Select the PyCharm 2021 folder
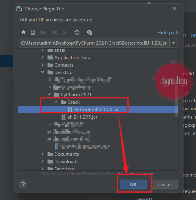Image resolution: width=196 pixels, height=200 pixels. point(76,95)
